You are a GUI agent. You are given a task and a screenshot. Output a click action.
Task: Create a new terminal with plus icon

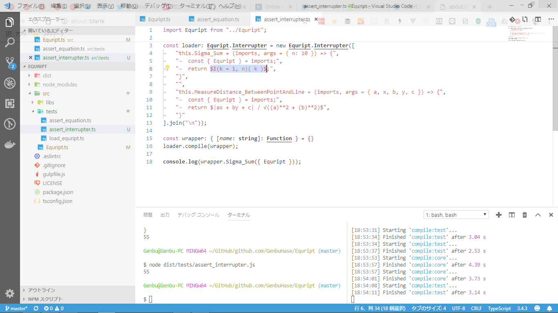(x=498, y=215)
